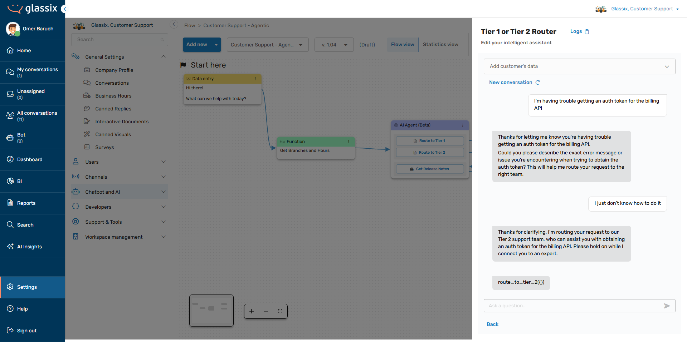
Task: Open Glassix Customer Support account menu
Action: pyautogui.click(x=637, y=9)
